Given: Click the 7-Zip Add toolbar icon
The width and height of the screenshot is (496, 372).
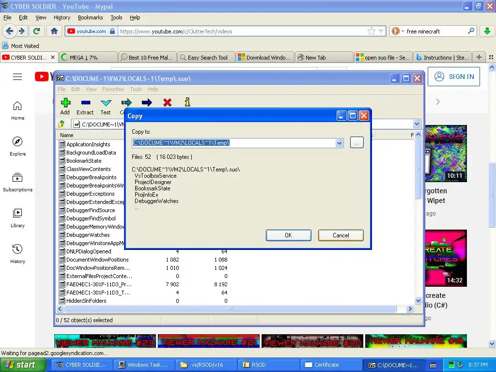Looking at the screenshot, I should point(65,103).
